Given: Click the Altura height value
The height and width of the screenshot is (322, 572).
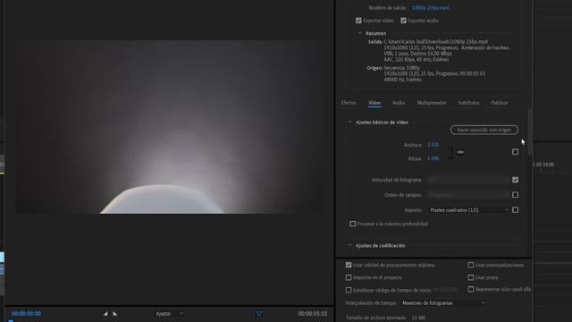Looking at the screenshot, I should pyautogui.click(x=433, y=158).
